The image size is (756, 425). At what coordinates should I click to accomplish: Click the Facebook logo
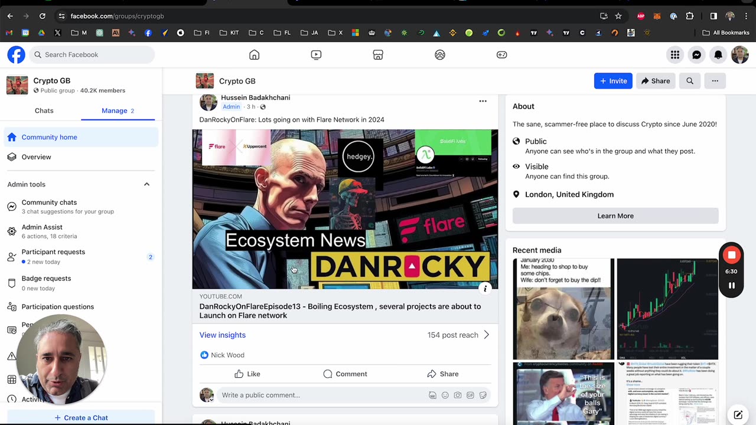pos(16,55)
